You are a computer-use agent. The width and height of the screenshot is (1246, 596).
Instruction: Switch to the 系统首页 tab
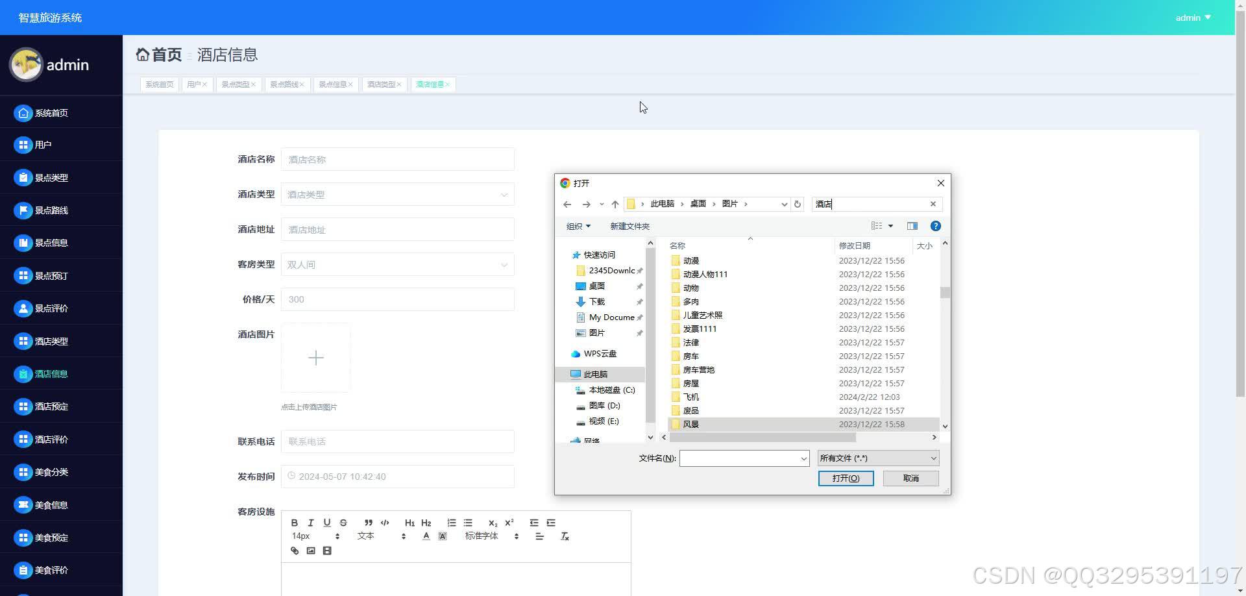pyautogui.click(x=160, y=84)
